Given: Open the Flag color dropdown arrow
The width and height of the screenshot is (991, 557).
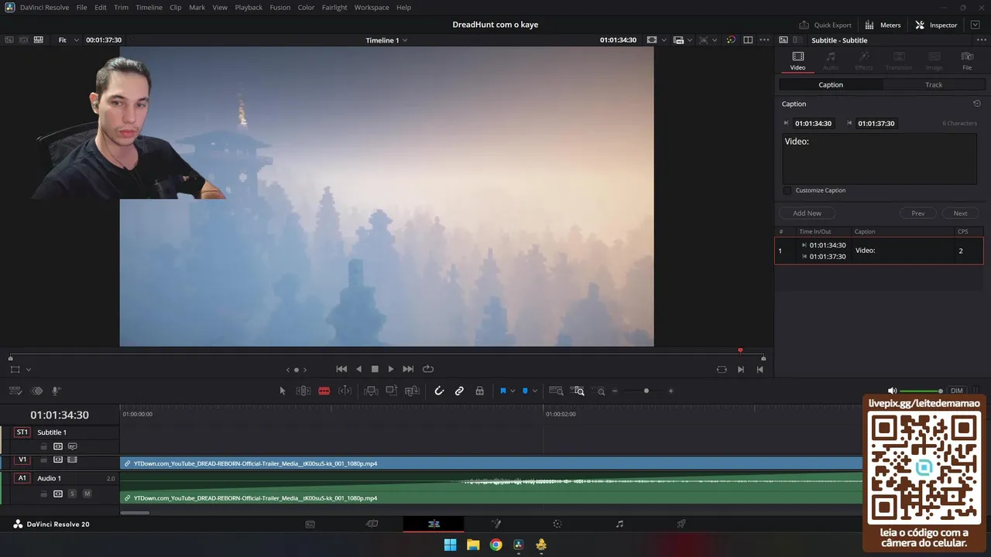Looking at the screenshot, I should click(513, 391).
